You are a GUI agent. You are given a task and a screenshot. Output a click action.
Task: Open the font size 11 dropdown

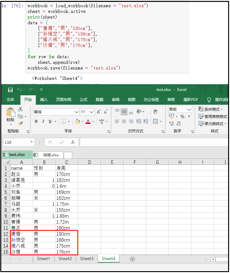92,112
